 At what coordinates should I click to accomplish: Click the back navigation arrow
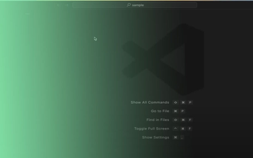(x=59, y=5)
